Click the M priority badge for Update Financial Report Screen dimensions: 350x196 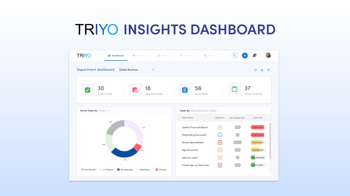point(220,127)
